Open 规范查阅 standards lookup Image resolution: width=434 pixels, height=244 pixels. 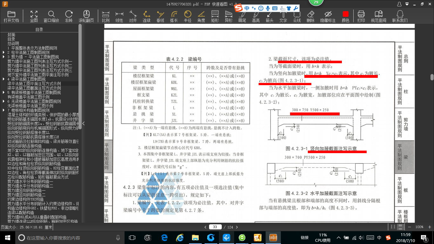[378, 17]
